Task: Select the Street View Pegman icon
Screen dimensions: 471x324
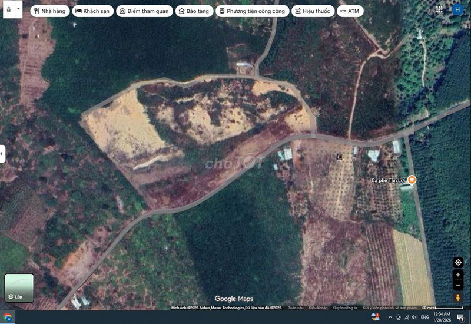Action: (458, 298)
